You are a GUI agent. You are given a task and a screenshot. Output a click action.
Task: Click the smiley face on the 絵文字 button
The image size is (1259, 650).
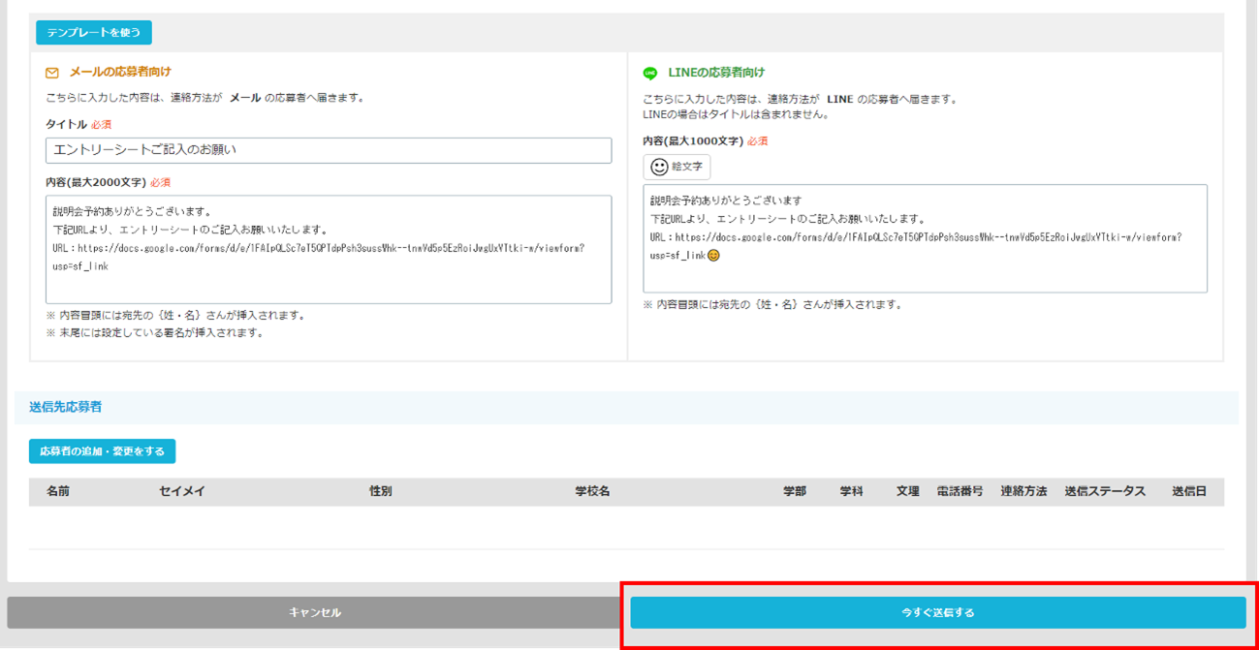pos(659,167)
